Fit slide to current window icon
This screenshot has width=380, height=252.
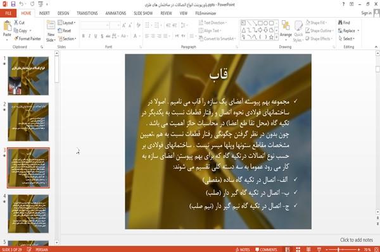coord(376,249)
